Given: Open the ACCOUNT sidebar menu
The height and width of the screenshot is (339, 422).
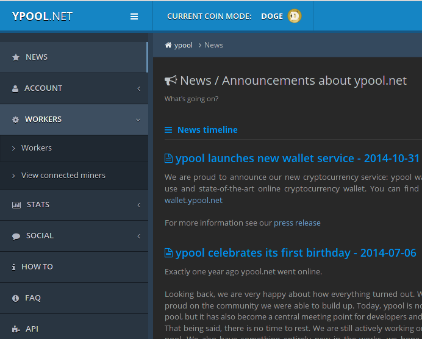Looking at the screenshot, I should click(74, 88).
